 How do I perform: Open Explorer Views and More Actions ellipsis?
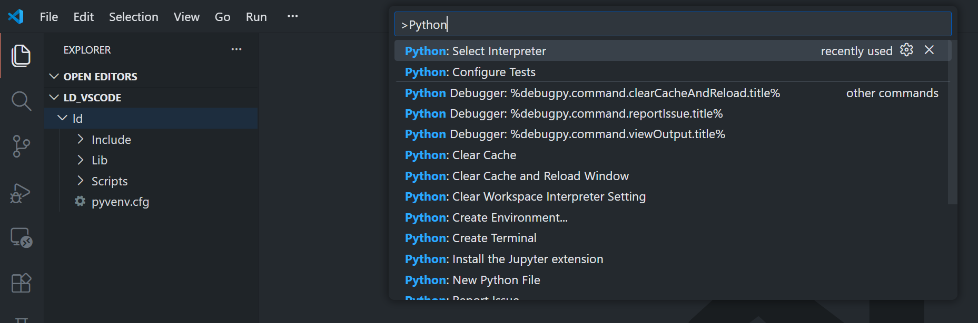236,49
